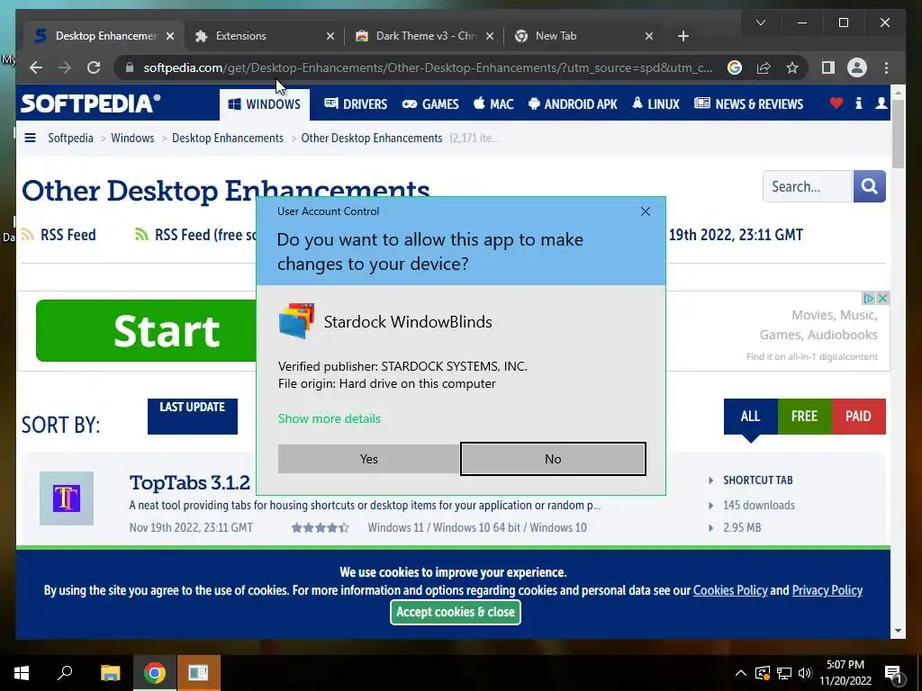Click the magnifier search button

pos(869,186)
